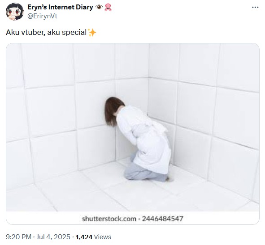Click the display name Eryn's Internet Diary
The height and width of the screenshot is (245, 265).
(x=60, y=7)
